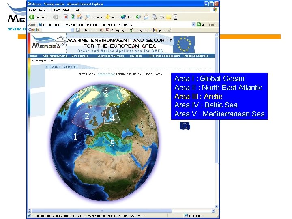Click the page icon in status bar
Screen dimensions: 292x219
click(x=30, y=216)
